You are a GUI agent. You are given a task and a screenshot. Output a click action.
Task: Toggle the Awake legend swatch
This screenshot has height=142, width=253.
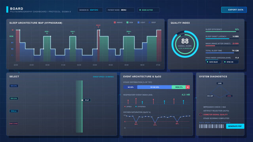pyautogui.click(x=115, y=22)
